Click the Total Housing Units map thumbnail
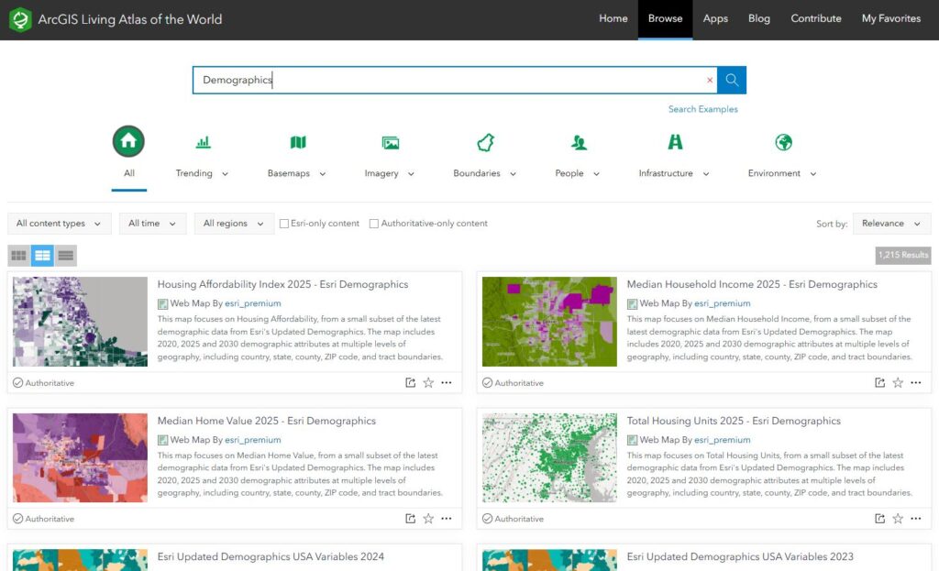Viewport: 939px width, 571px height. tap(549, 457)
